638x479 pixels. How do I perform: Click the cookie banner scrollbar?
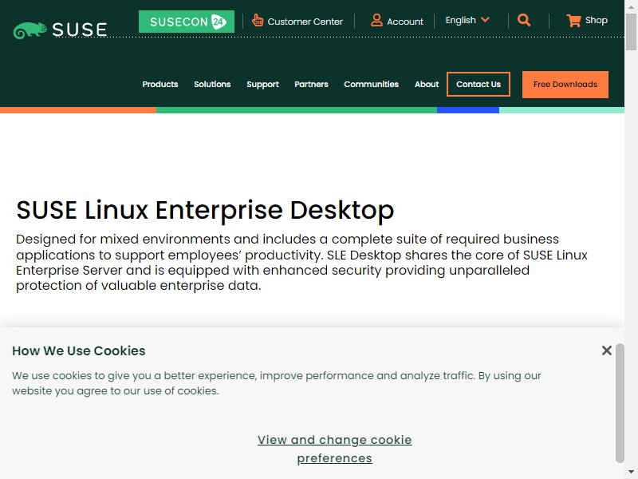620,403
